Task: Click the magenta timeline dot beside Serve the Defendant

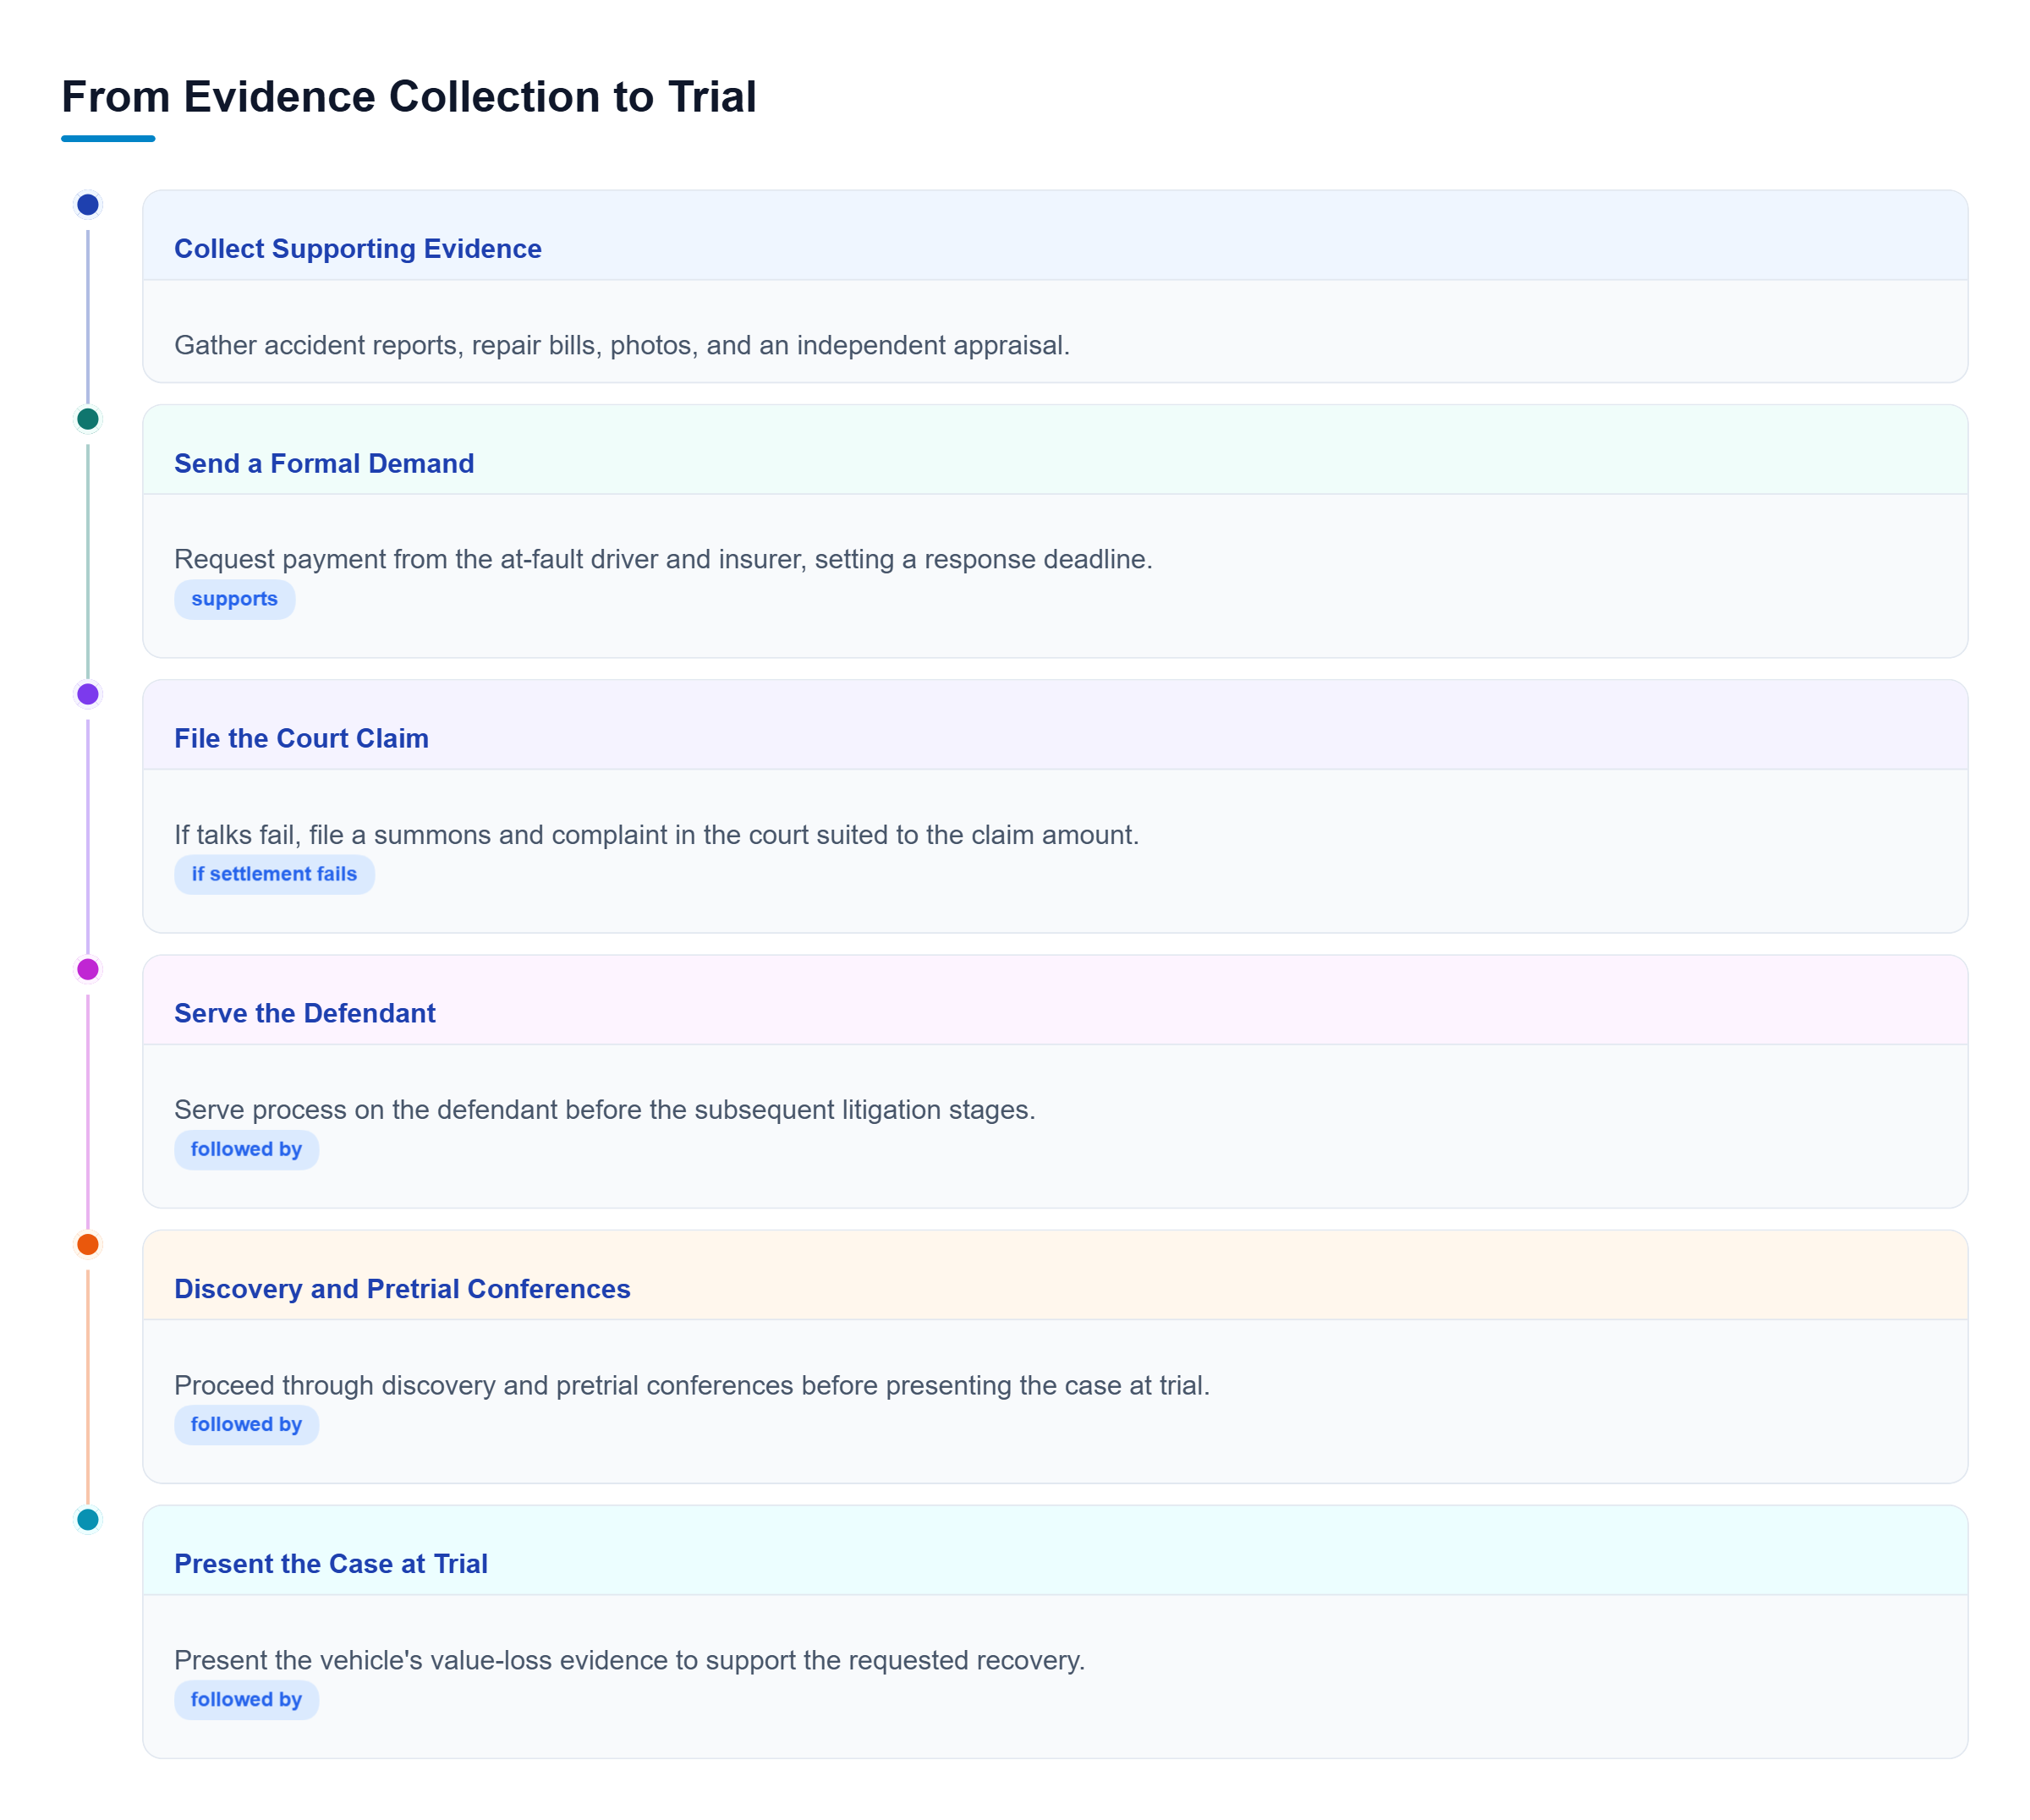Action: coord(88,969)
